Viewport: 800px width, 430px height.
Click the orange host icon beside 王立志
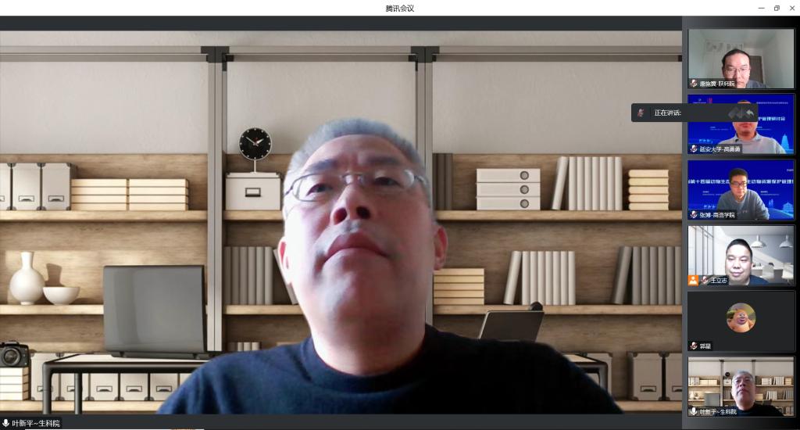tap(693, 280)
